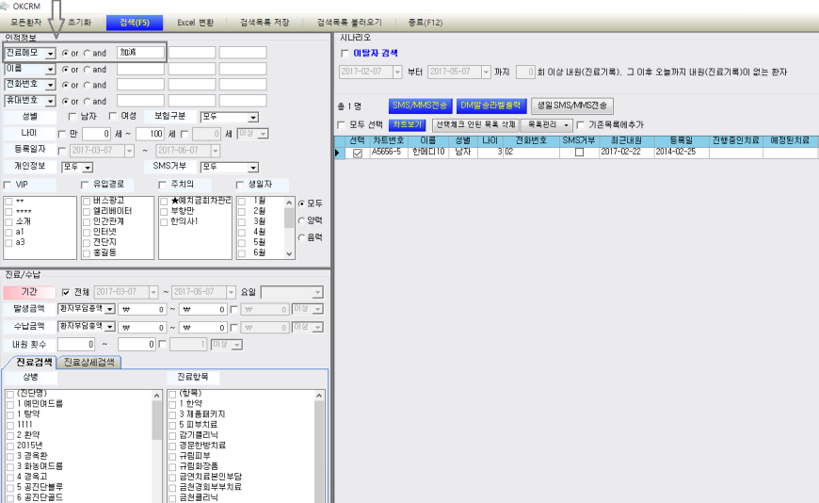
Task: Select the 양력 radio button
Action: point(301,220)
